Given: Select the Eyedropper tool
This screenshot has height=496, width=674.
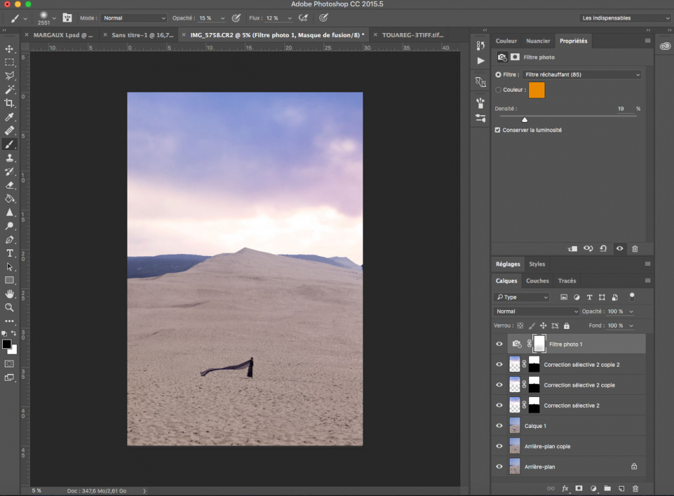Looking at the screenshot, I should 9,117.
